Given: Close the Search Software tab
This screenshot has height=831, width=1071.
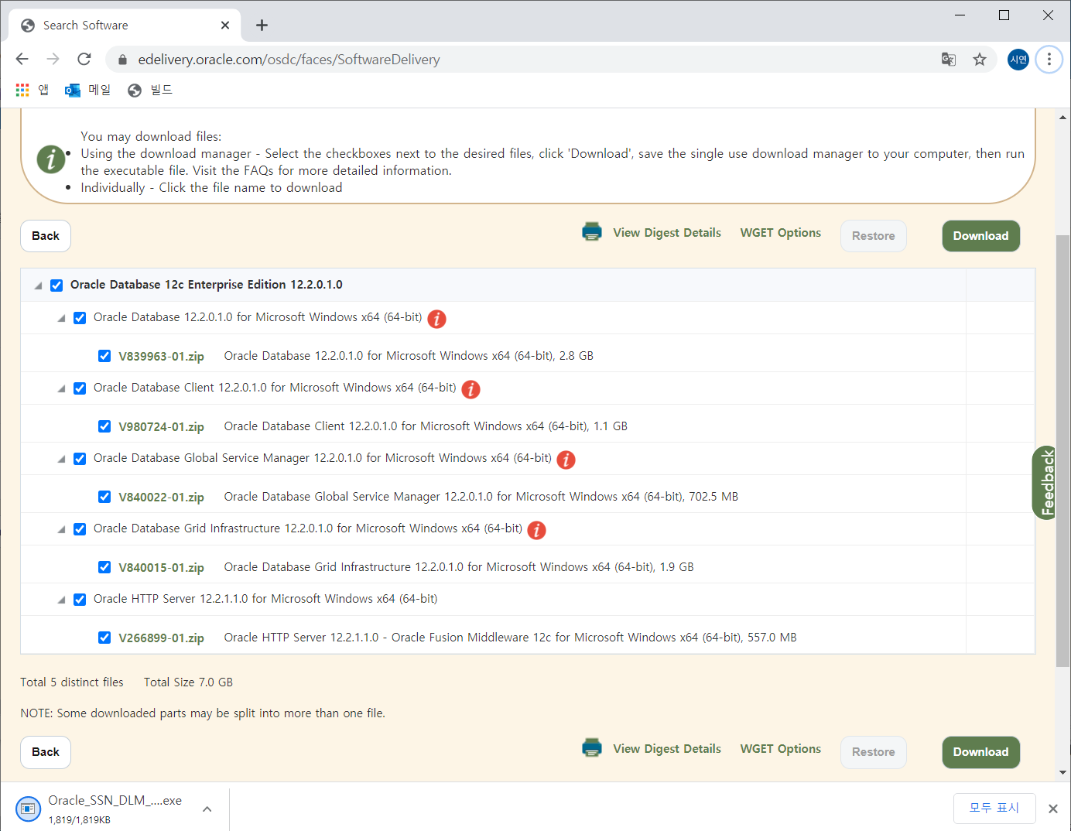Looking at the screenshot, I should point(225,26).
